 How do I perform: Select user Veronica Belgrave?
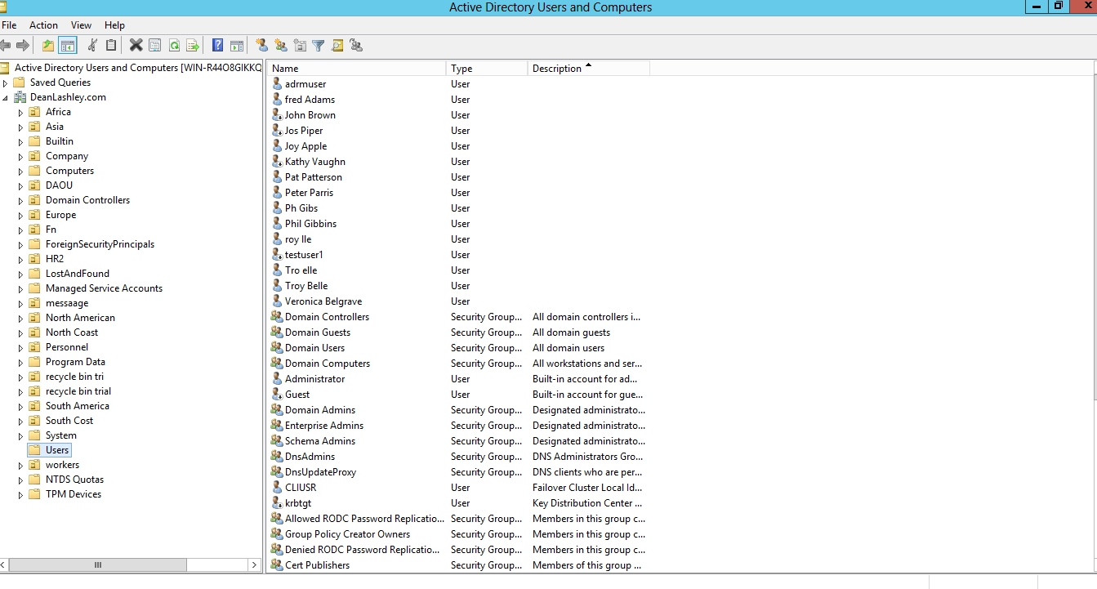tap(323, 301)
